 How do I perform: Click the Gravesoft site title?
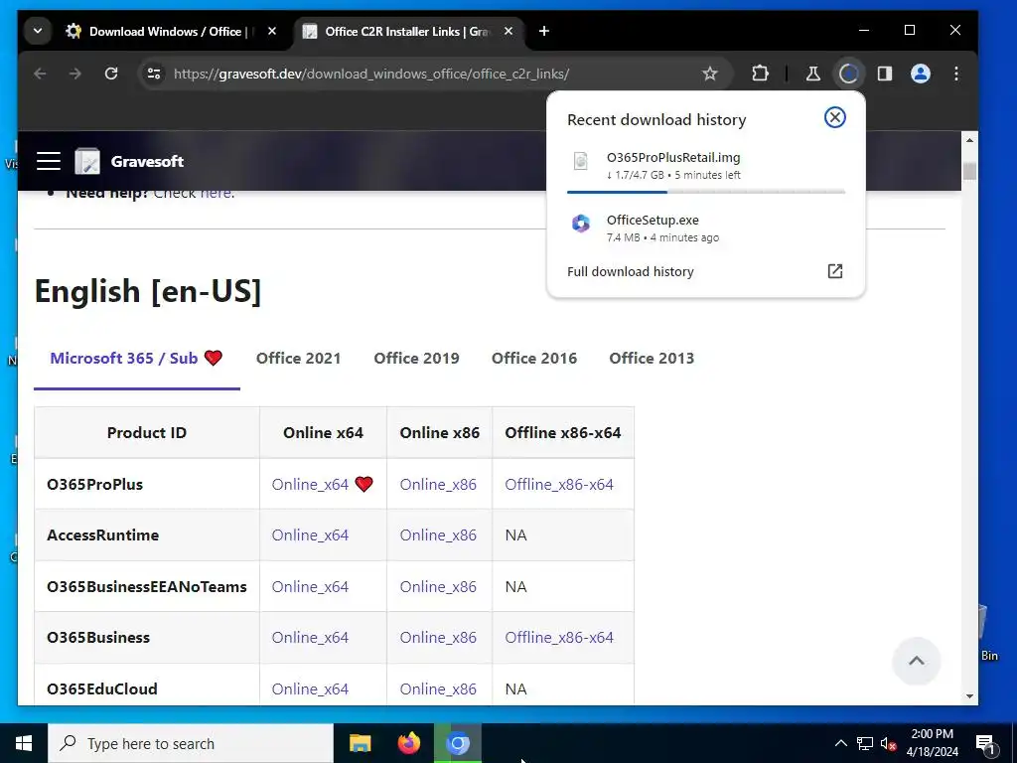coord(147,161)
